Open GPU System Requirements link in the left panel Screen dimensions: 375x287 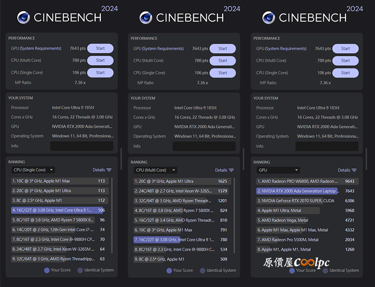pos(40,48)
